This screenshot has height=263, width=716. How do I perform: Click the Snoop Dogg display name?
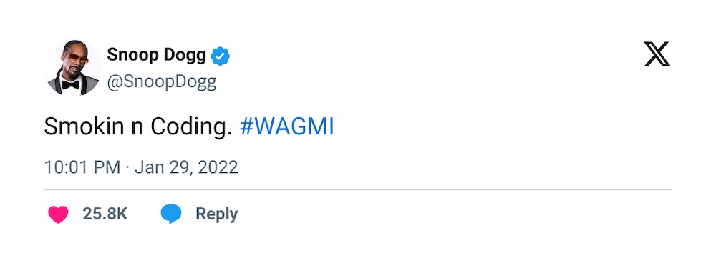pyautogui.click(x=157, y=55)
